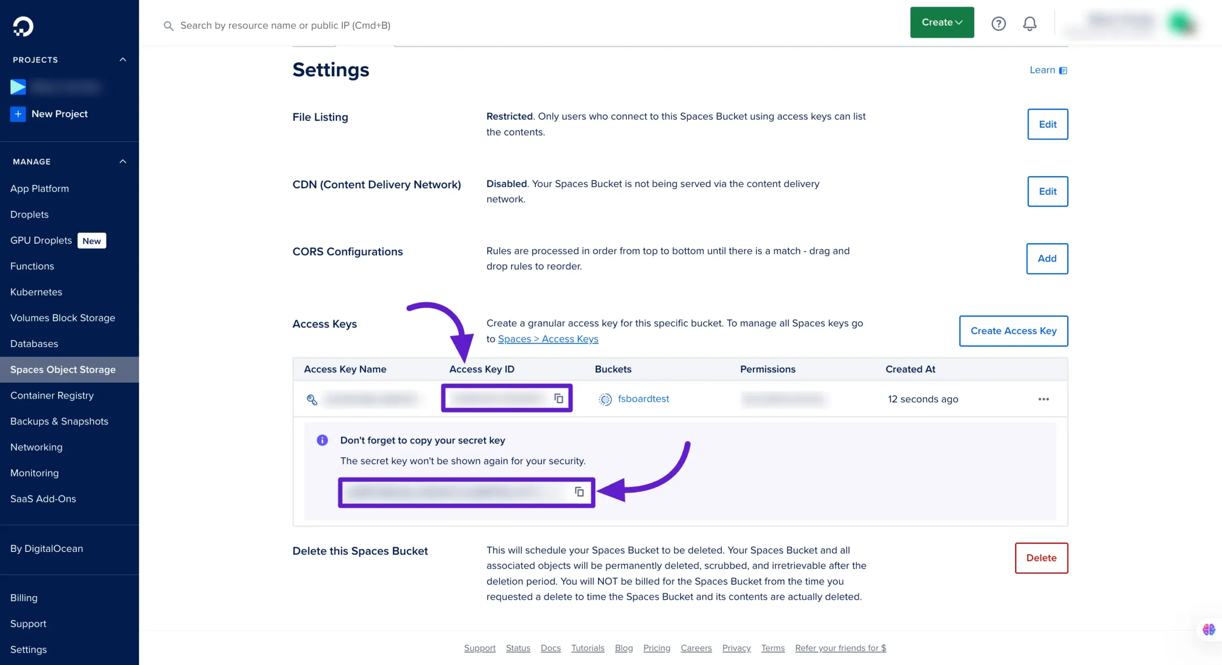Go to Backups & Snapshots
Screen dimensions: 1222x665
59,421
